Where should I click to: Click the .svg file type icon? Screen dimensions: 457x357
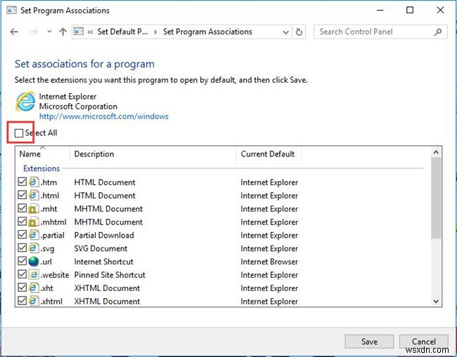34,248
